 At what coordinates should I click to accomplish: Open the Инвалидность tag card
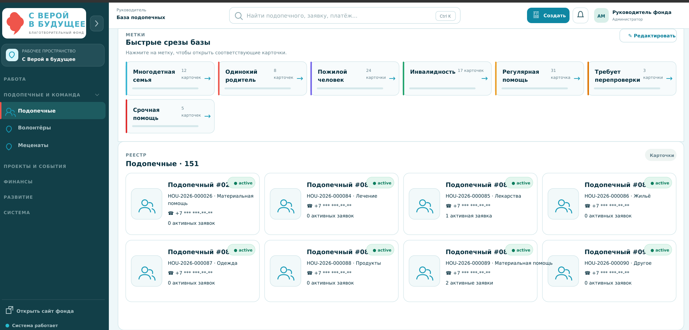447,78
